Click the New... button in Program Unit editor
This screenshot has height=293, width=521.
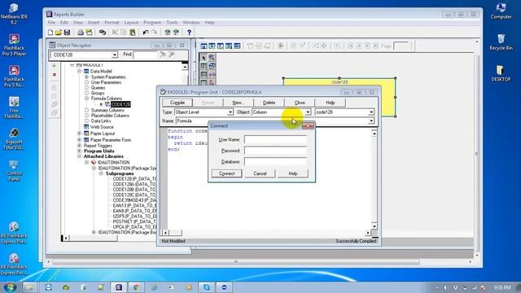[239, 103]
